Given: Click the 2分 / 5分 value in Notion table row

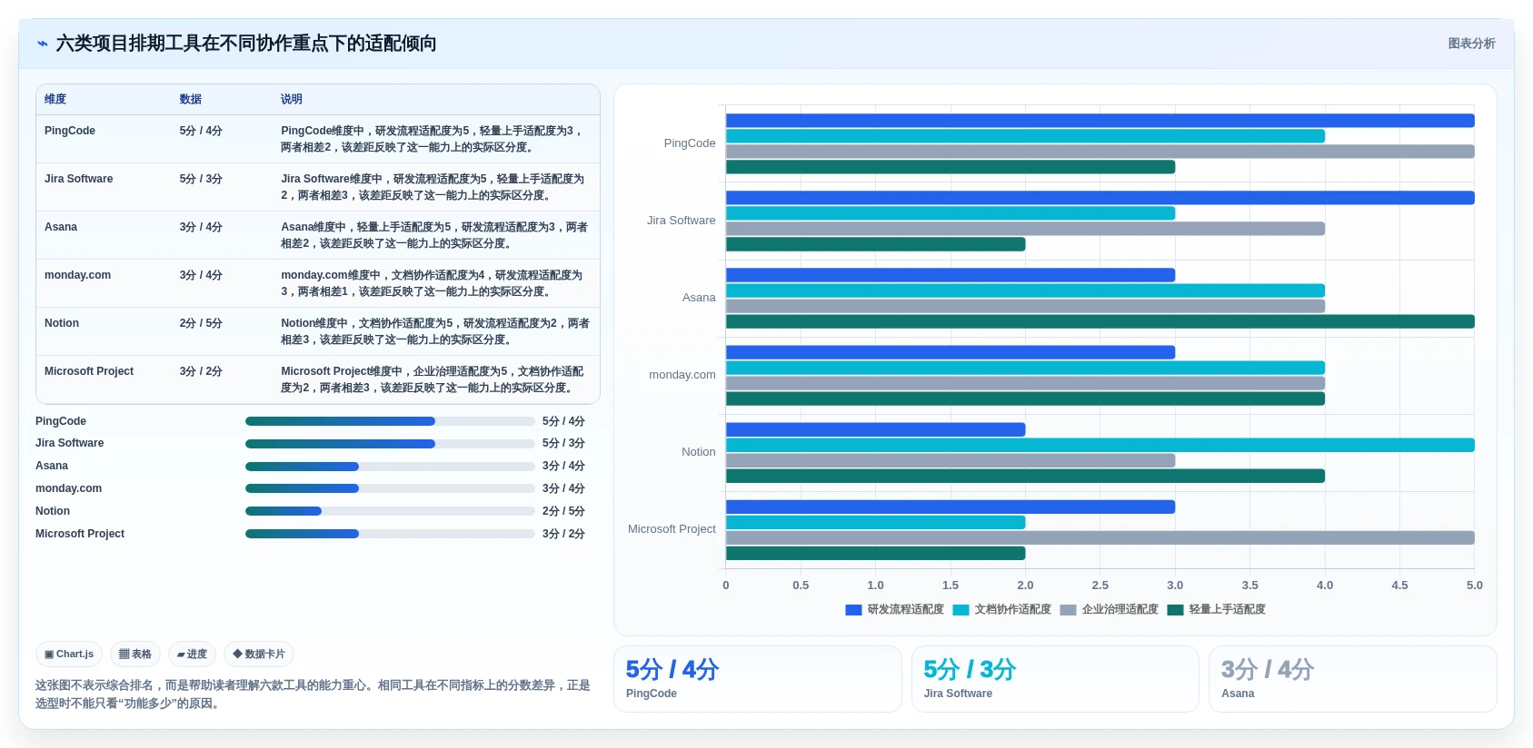Looking at the screenshot, I should [x=201, y=323].
